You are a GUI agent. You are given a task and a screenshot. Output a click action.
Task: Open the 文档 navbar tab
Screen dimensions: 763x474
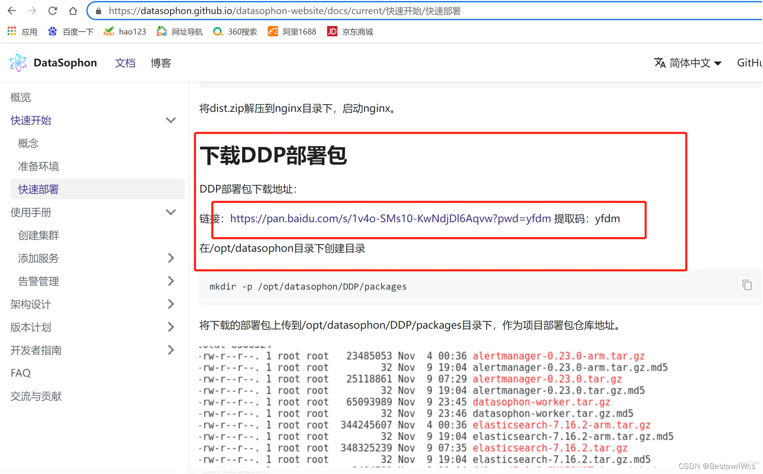click(x=125, y=63)
